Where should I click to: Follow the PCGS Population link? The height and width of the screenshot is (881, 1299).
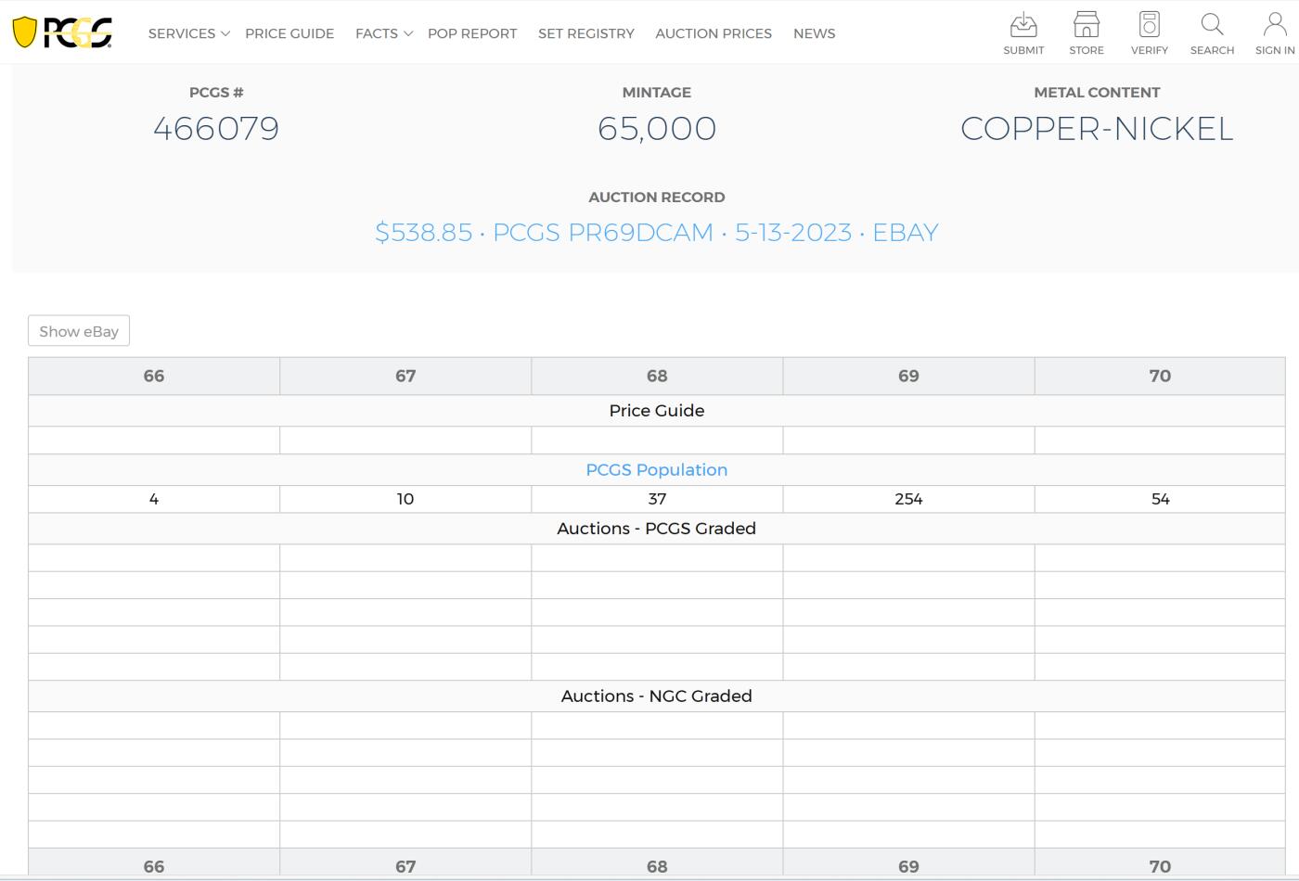coord(656,470)
